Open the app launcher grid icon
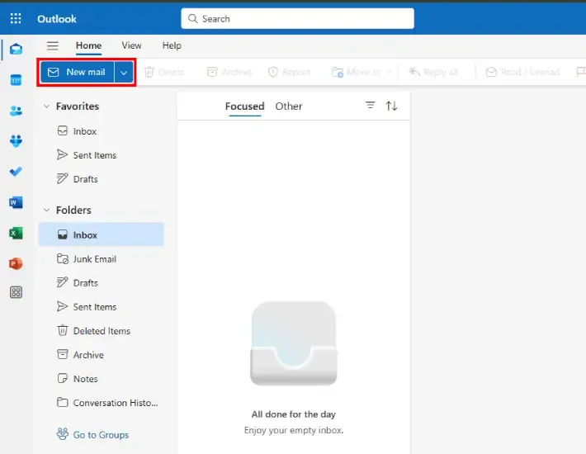The width and height of the screenshot is (586, 454). pyautogui.click(x=16, y=18)
